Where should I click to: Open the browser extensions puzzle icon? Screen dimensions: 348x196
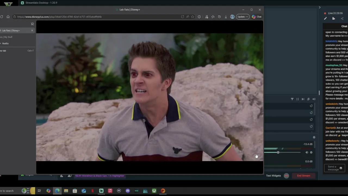199,17
